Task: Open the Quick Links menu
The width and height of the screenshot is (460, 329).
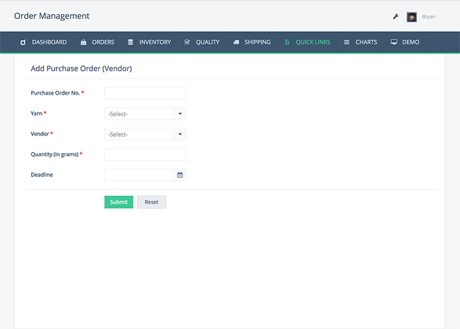Action: [x=307, y=42]
